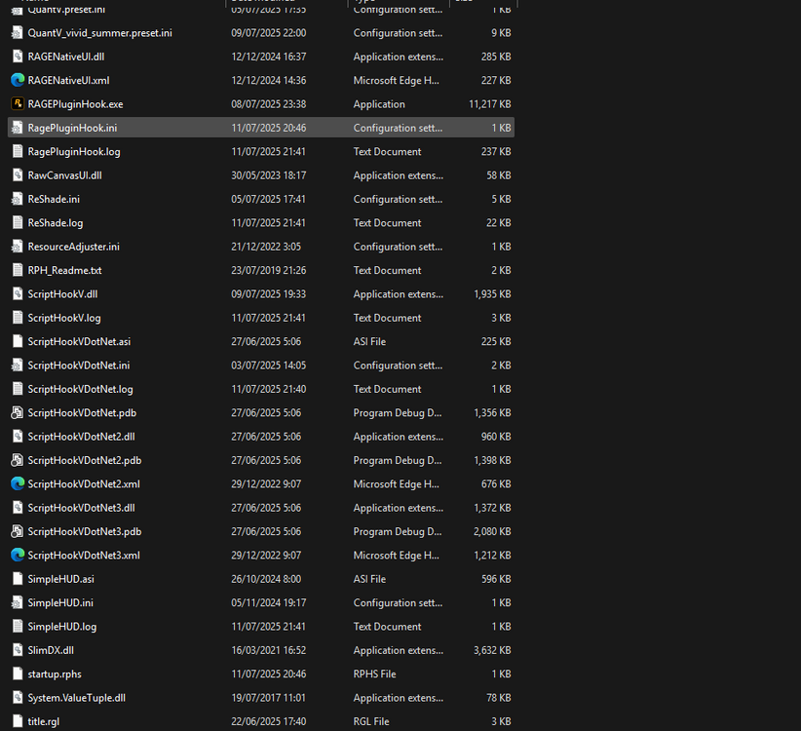Click the ScriptHookVDotNet3.xml Edge icon
This screenshot has width=801, height=731.
click(x=18, y=555)
